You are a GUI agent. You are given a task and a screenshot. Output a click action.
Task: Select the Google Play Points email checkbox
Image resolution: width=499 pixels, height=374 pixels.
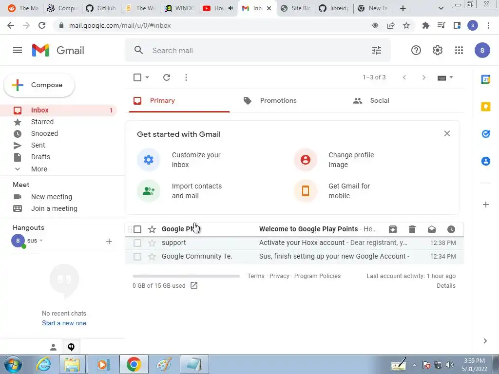tap(137, 229)
